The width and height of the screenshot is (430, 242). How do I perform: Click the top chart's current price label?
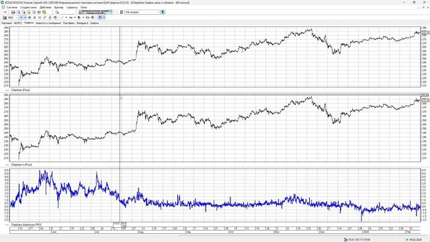pyautogui.click(x=425, y=32)
